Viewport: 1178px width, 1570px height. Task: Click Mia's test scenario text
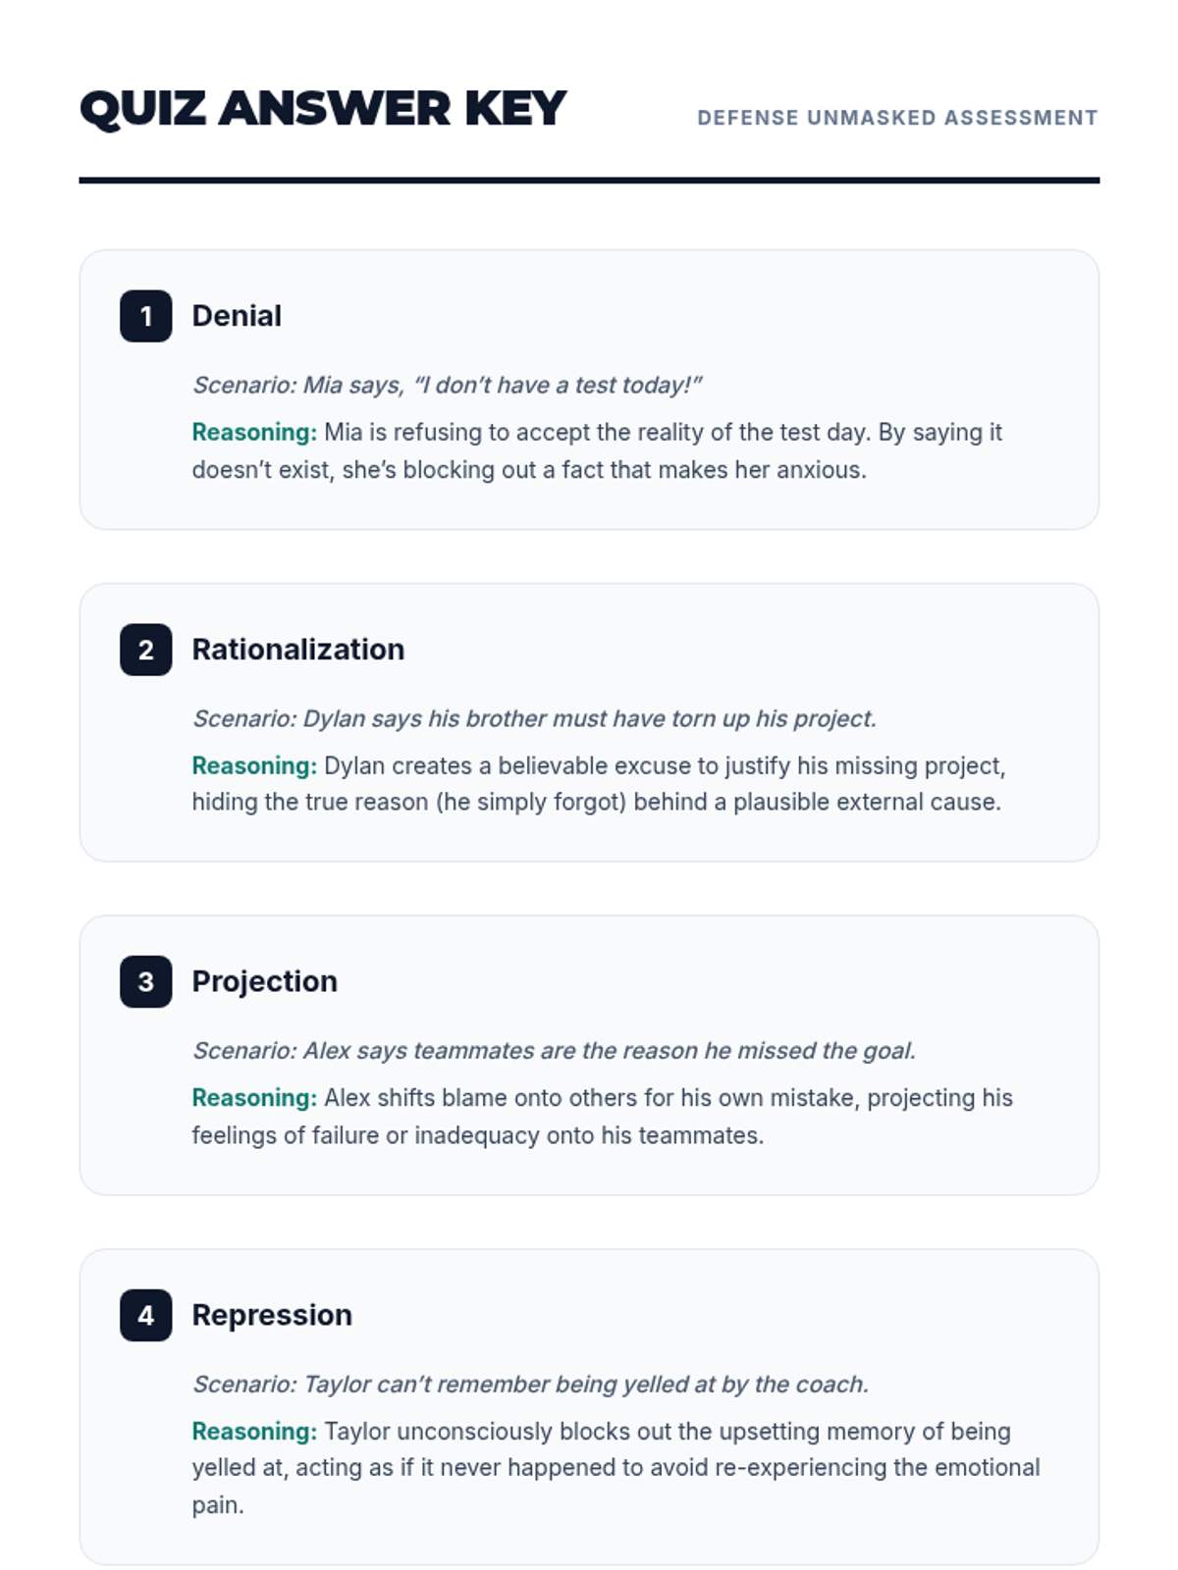pyautogui.click(x=447, y=385)
